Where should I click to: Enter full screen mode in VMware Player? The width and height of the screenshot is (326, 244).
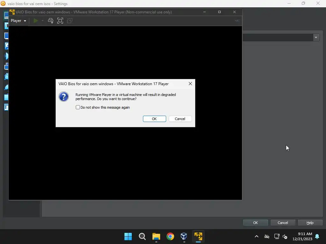[60, 21]
